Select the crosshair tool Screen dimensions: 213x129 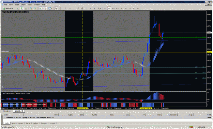point(61,8)
